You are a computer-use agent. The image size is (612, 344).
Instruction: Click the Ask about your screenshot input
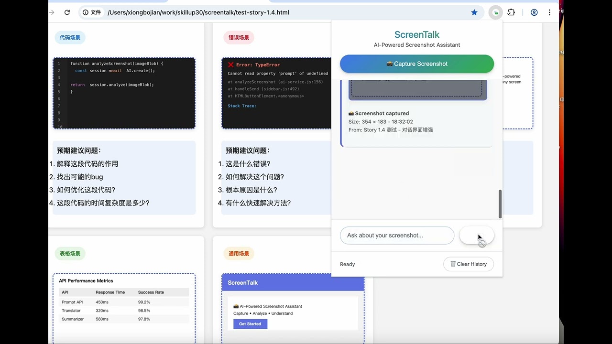coord(397,235)
